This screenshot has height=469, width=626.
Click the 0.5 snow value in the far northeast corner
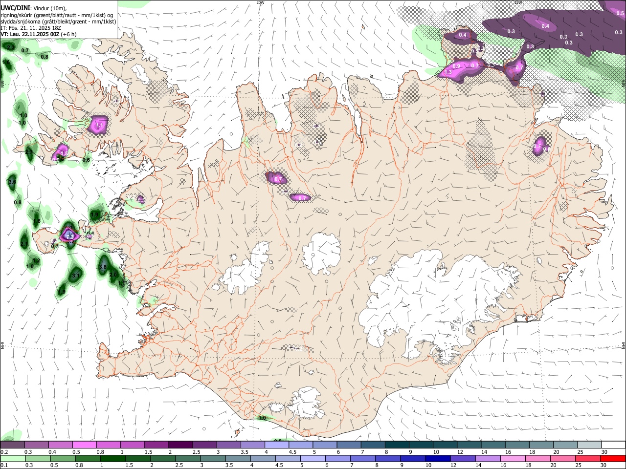click(x=620, y=14)
